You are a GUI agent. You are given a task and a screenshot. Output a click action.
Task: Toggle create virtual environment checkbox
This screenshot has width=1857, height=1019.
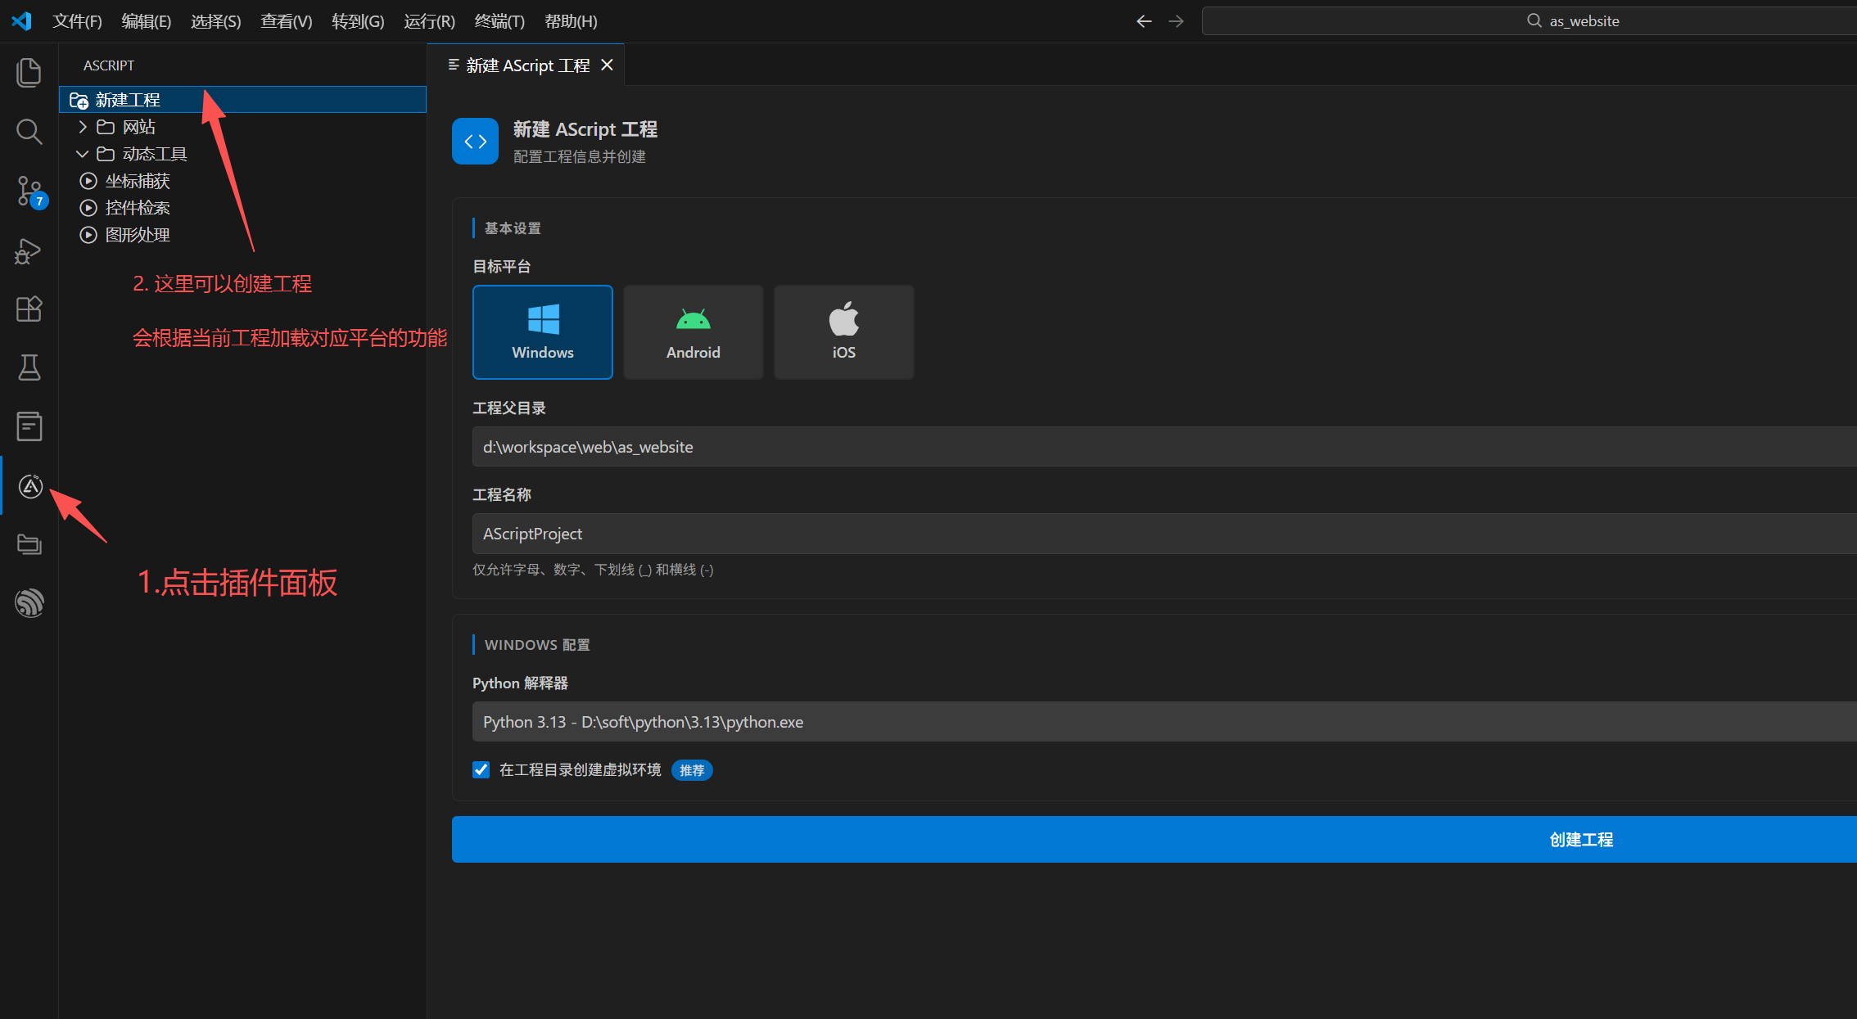point(481,769)
